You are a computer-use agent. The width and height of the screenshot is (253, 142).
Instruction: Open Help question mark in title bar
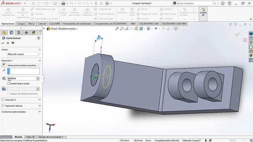pyautogui.click(x=229, y=3)
